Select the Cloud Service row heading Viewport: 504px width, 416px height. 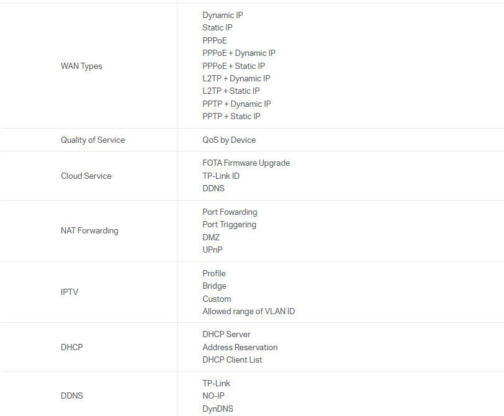(x=86, y=176)
